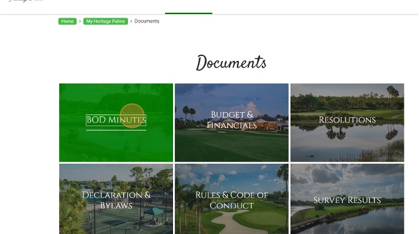Image resolution: width=419 pixels, height=234 pixels.
Task: Open the Survey Results tile title
Action: coord(347,200)
